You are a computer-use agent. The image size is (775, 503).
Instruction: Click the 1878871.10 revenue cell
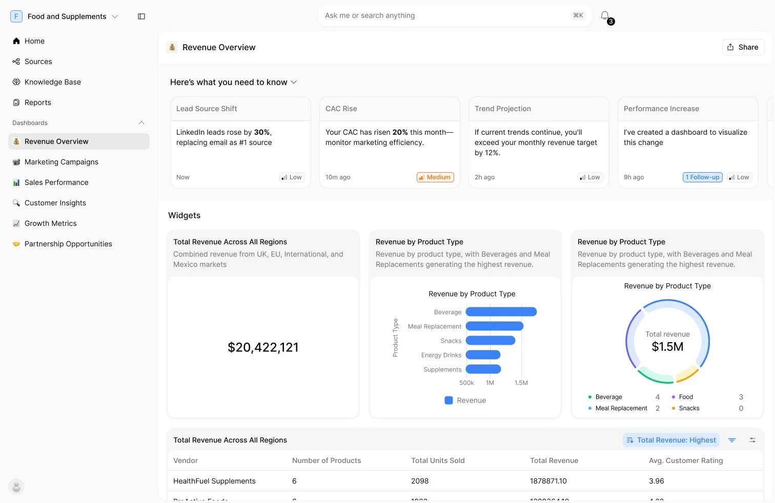click(548, 481)
